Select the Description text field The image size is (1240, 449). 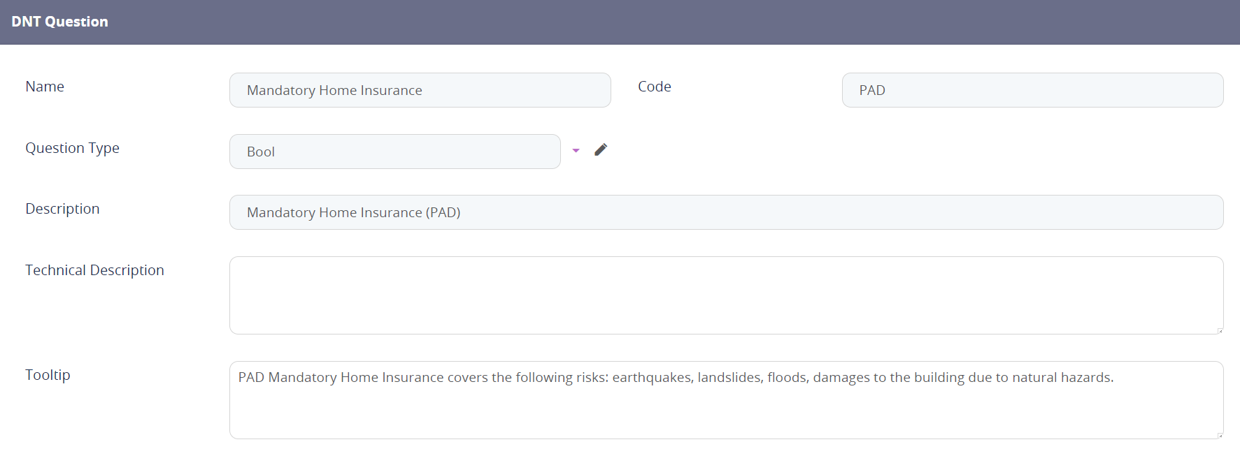click(726, 212)
